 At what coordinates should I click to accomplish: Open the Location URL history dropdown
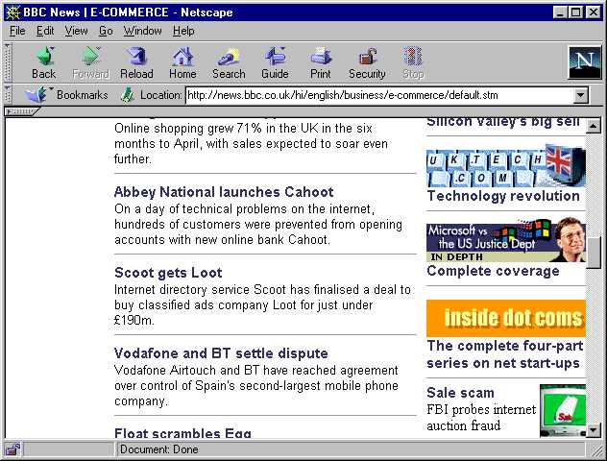(x=580, y=95)
